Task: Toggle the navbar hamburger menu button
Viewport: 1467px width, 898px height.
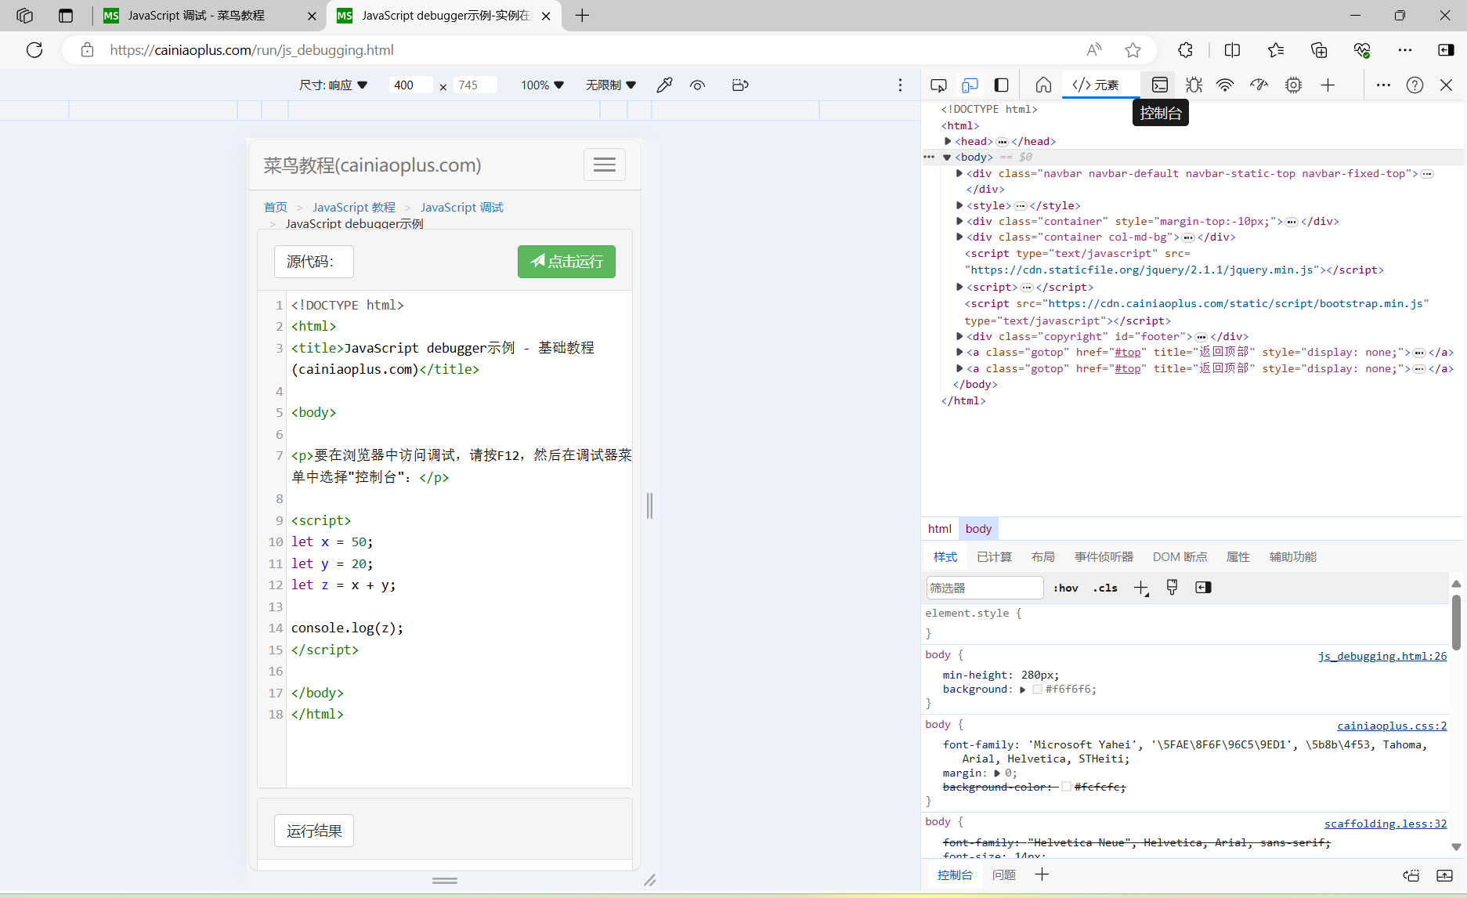Action: [605, 165]
